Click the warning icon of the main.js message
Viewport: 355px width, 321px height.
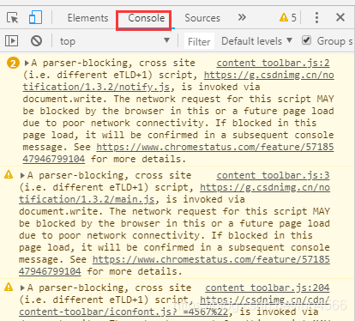(x=9, y=174)
